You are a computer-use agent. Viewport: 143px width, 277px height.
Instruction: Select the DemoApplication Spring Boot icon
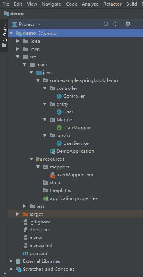[53, 151]
